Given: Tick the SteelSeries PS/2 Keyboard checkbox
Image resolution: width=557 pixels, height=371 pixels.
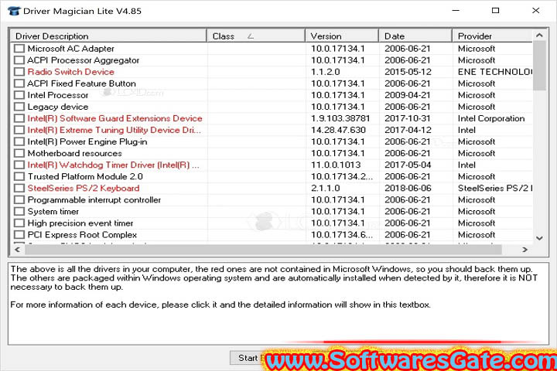Looking at the screenshot, I should 19,188.
